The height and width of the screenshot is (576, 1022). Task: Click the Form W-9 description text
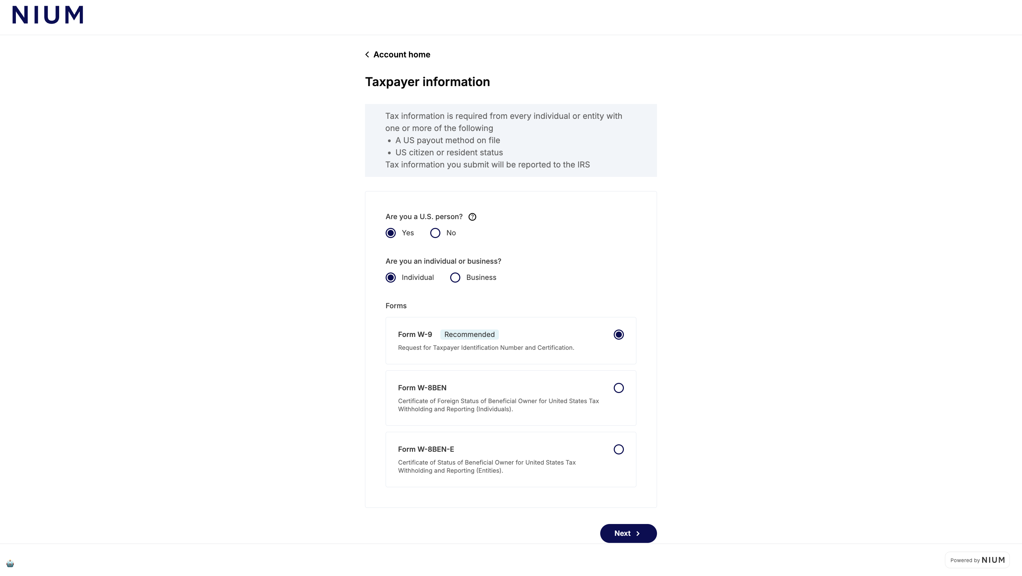(486, 348)
